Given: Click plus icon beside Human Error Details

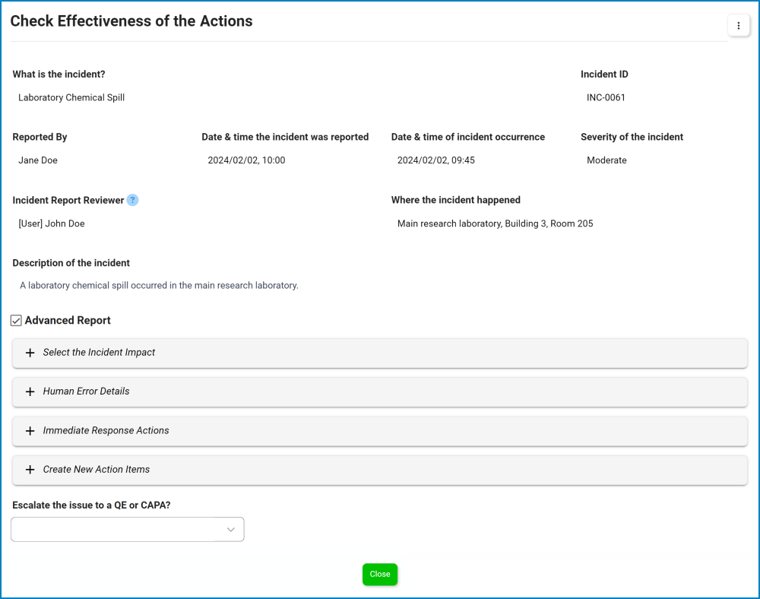Looking at the screenshot, I should pos(30,391).
